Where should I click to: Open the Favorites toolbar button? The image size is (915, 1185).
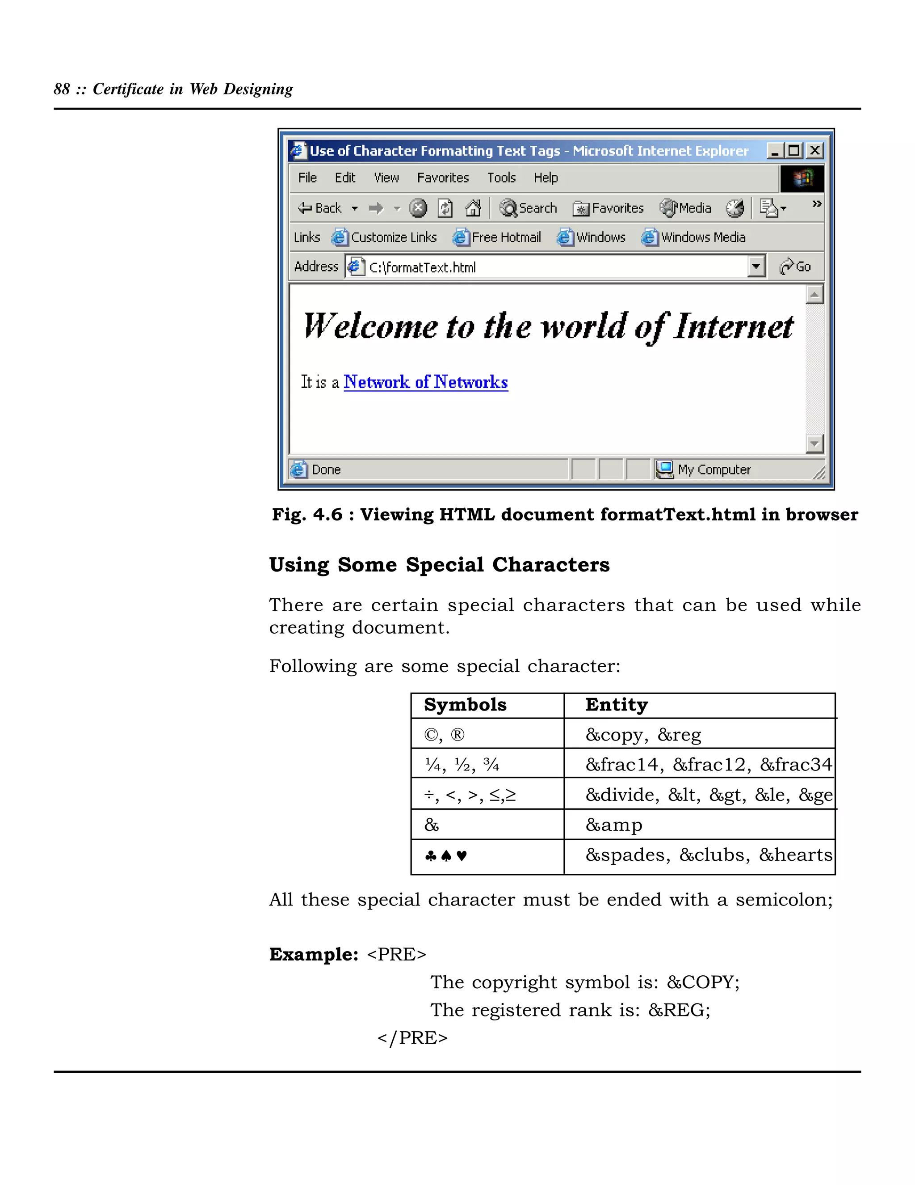608,208
